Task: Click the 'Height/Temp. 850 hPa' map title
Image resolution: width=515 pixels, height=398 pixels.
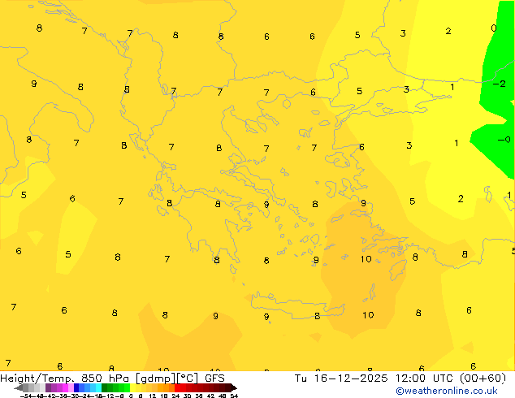Action: (64, 379)
